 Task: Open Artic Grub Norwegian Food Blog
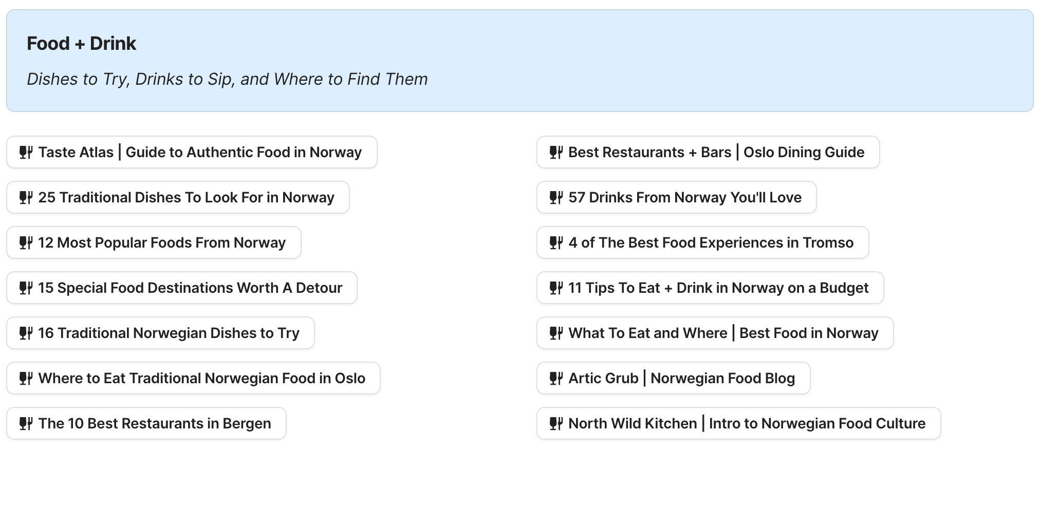674,378
